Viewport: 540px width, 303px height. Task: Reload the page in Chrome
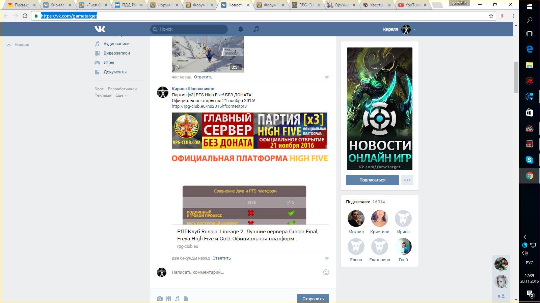(x=25, y=16)
